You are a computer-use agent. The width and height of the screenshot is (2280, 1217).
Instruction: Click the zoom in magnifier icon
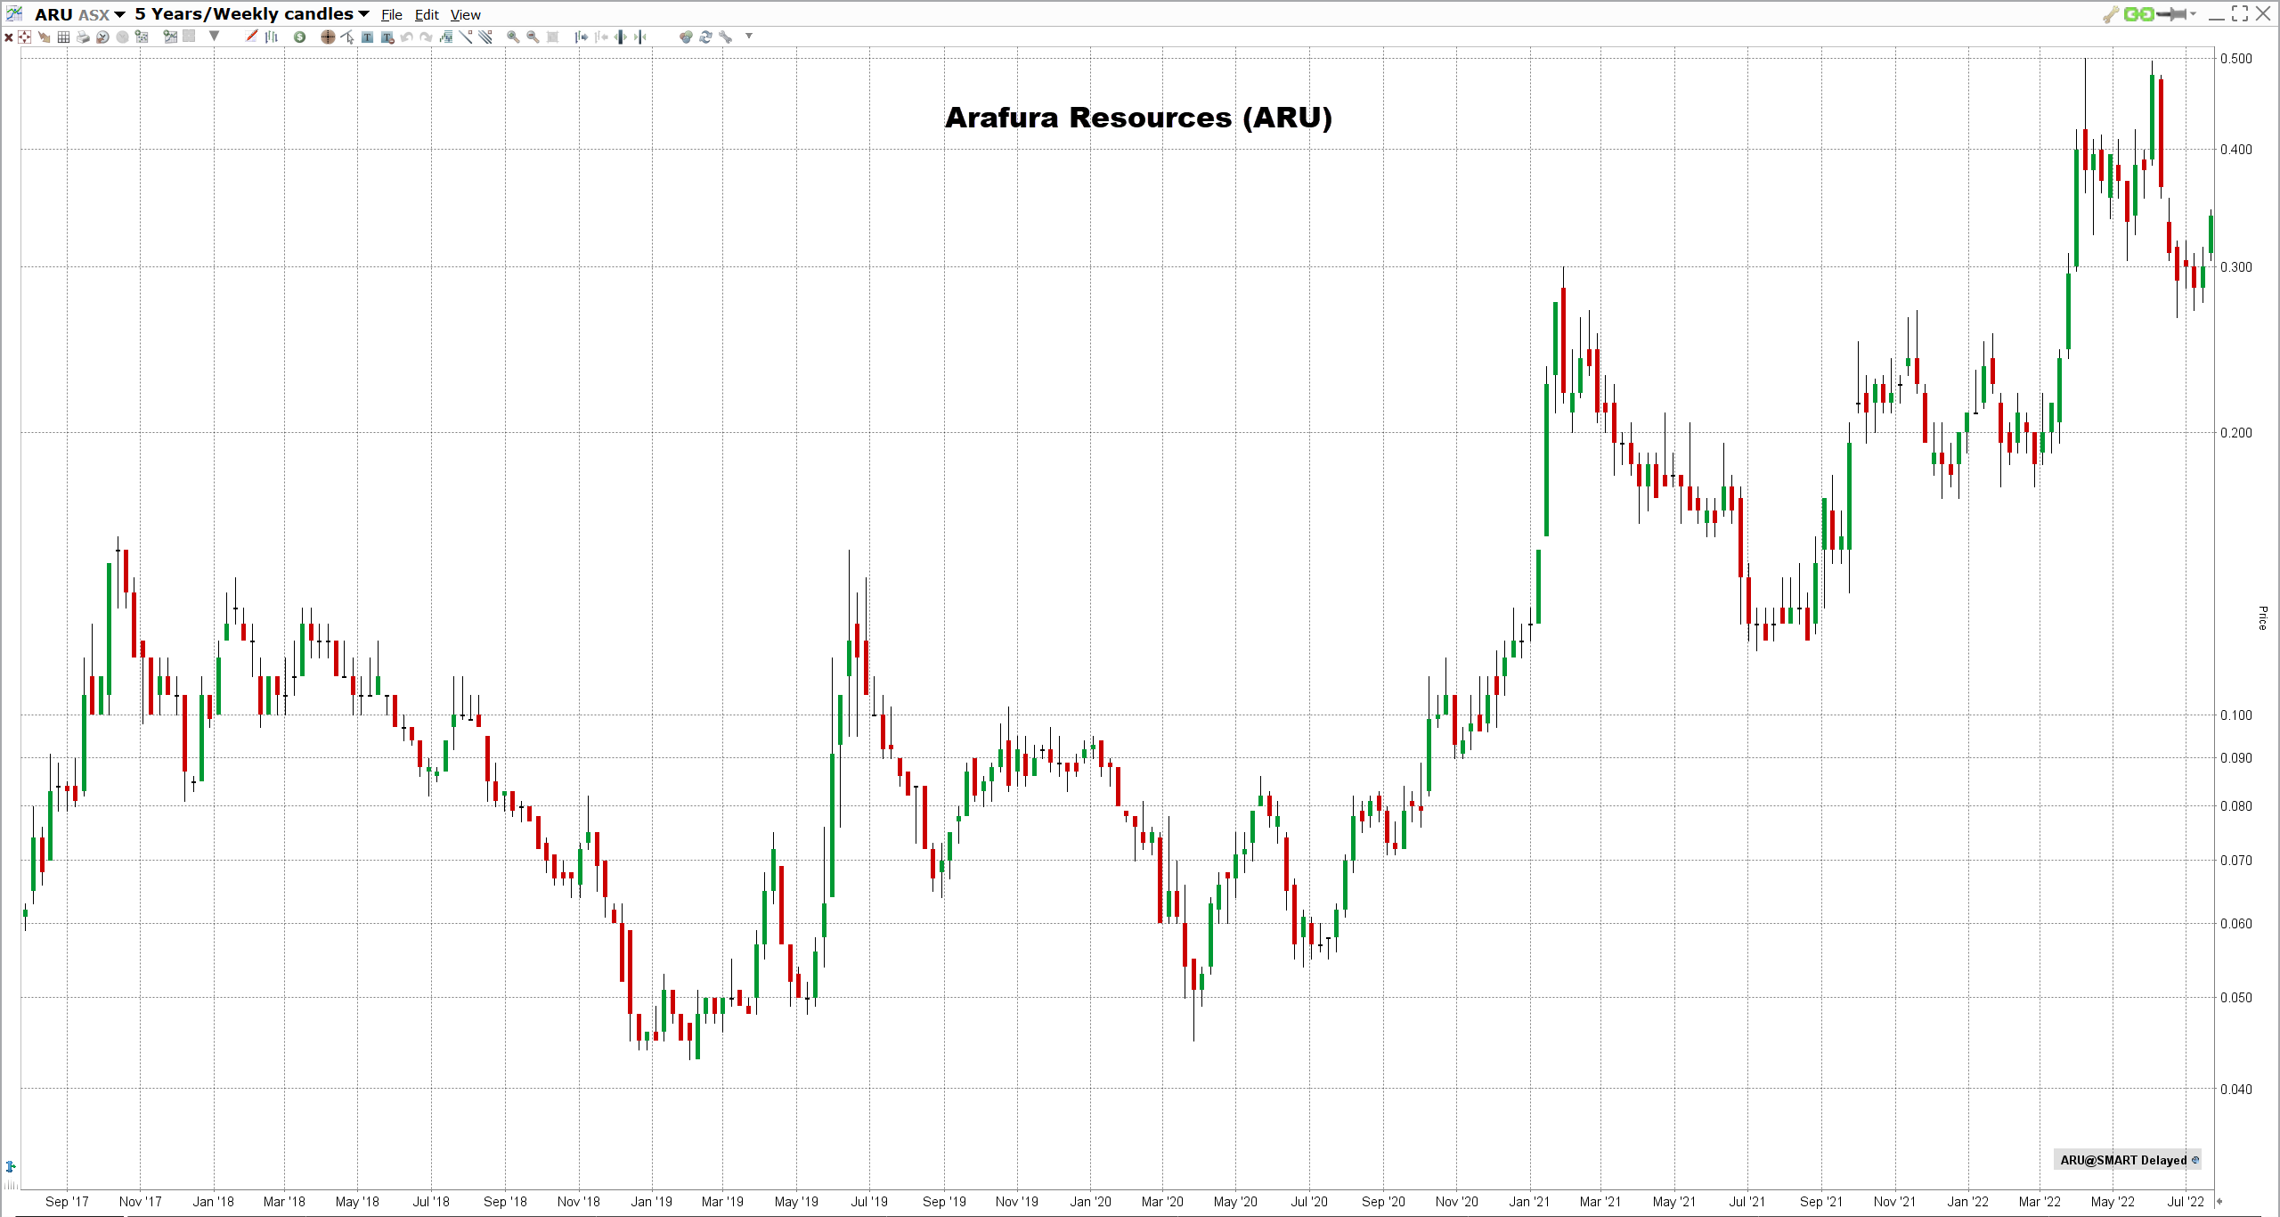pyautogui.click(x=513, y=37)
